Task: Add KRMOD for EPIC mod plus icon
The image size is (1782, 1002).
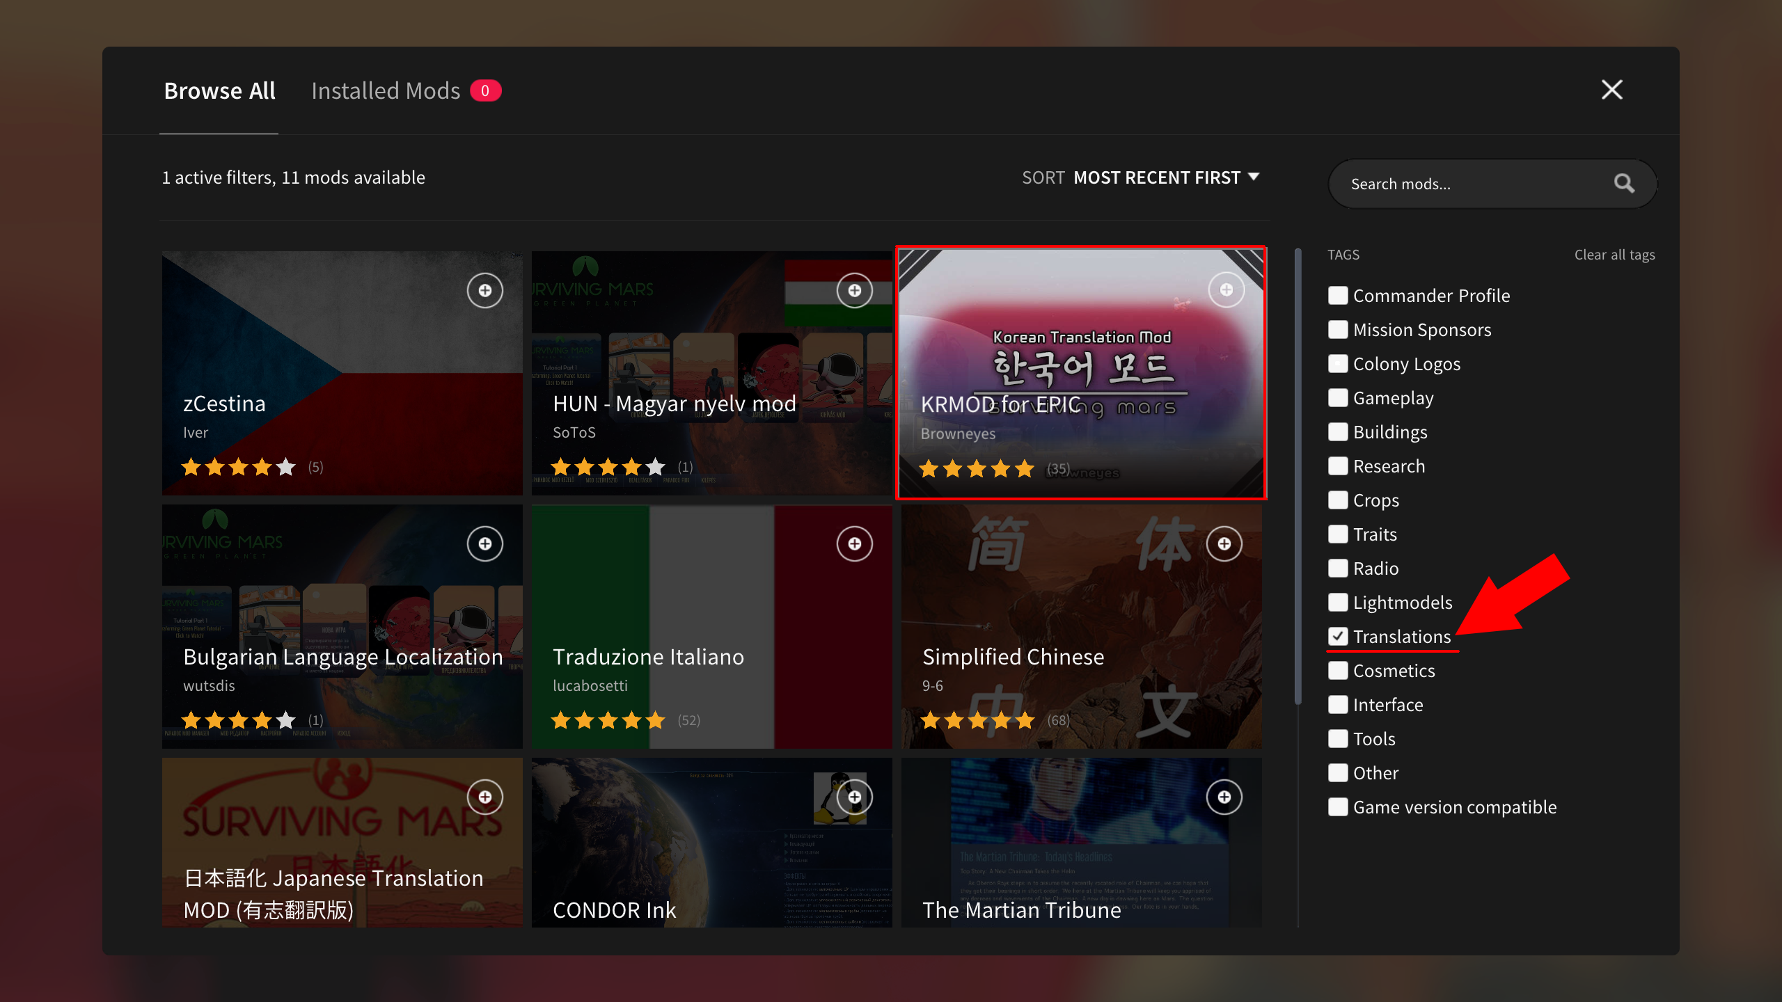Action: point(1226,290)
